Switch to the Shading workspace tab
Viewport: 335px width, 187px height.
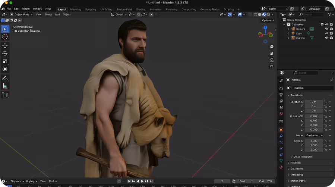click(141, 9)
